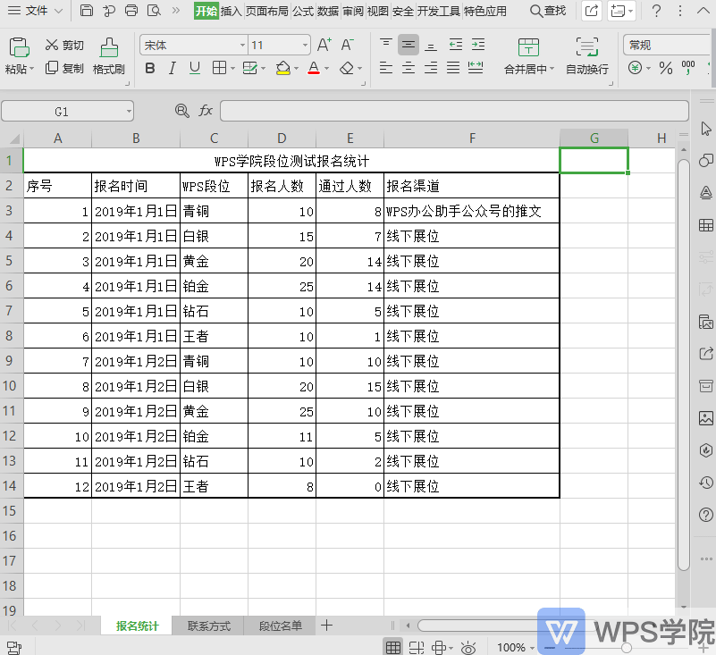Click the share icon in top right
The image size is (716, 655).
click(592, 11)
